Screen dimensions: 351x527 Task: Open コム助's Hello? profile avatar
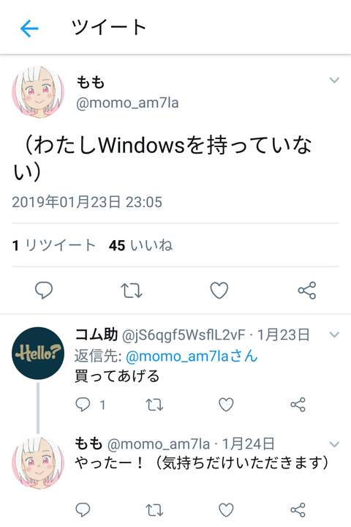[38, 354]
